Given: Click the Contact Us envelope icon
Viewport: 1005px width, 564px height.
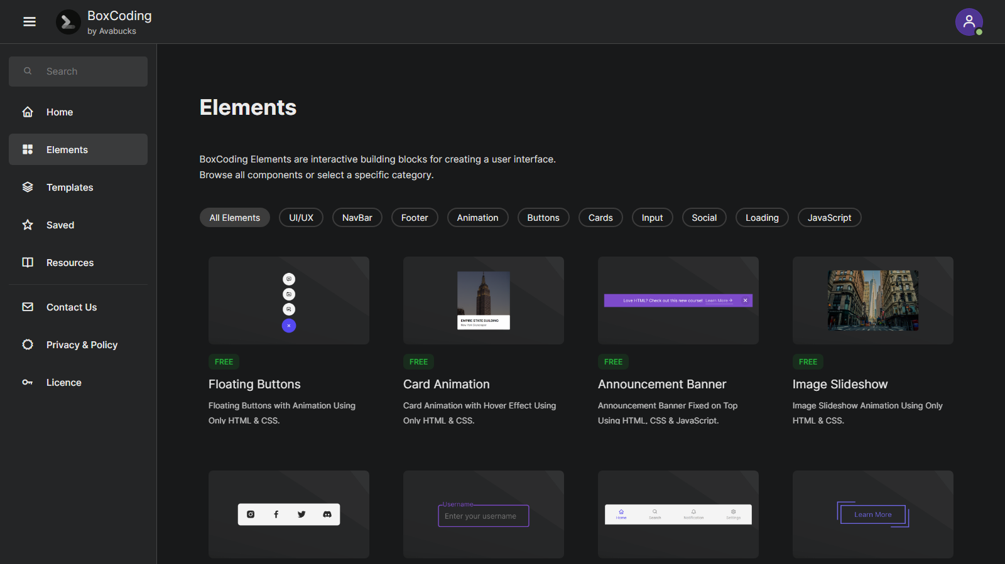Looking at the screenshot, I should pyautogui.click(x=28, y=307).
